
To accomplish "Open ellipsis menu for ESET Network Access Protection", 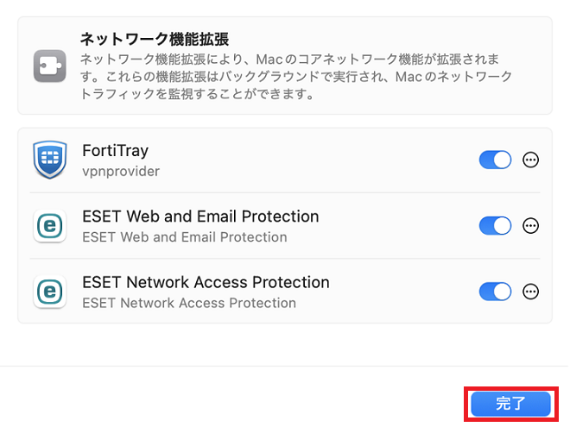I will 531,292.
